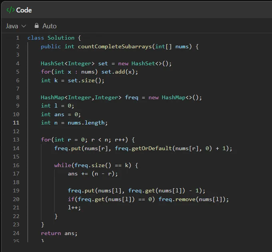Click 'freq.remove(nums[l]);' call
The image size is (272, 252).
(194, 199)
